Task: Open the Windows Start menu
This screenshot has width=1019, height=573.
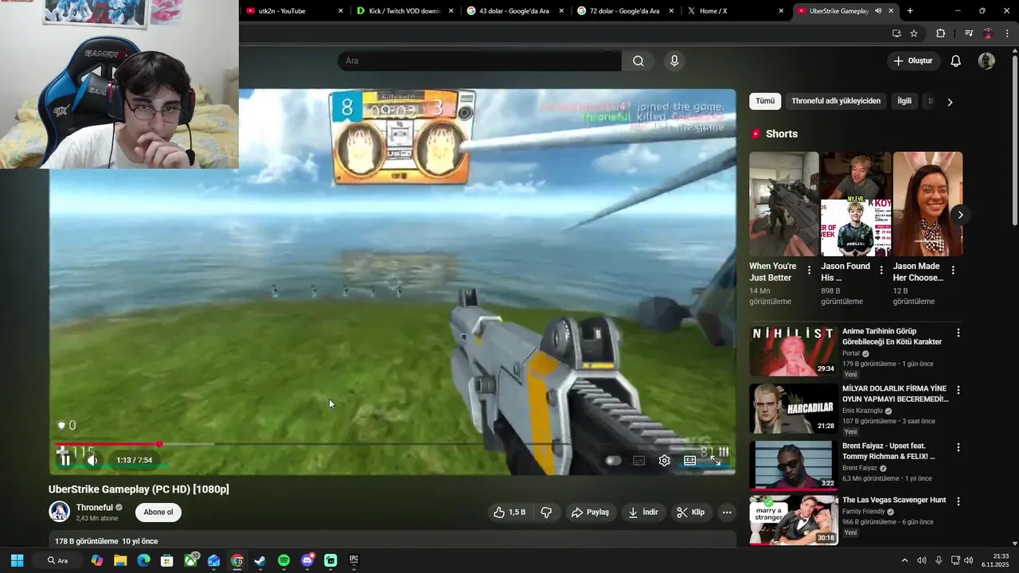Action: pos(17,560)
